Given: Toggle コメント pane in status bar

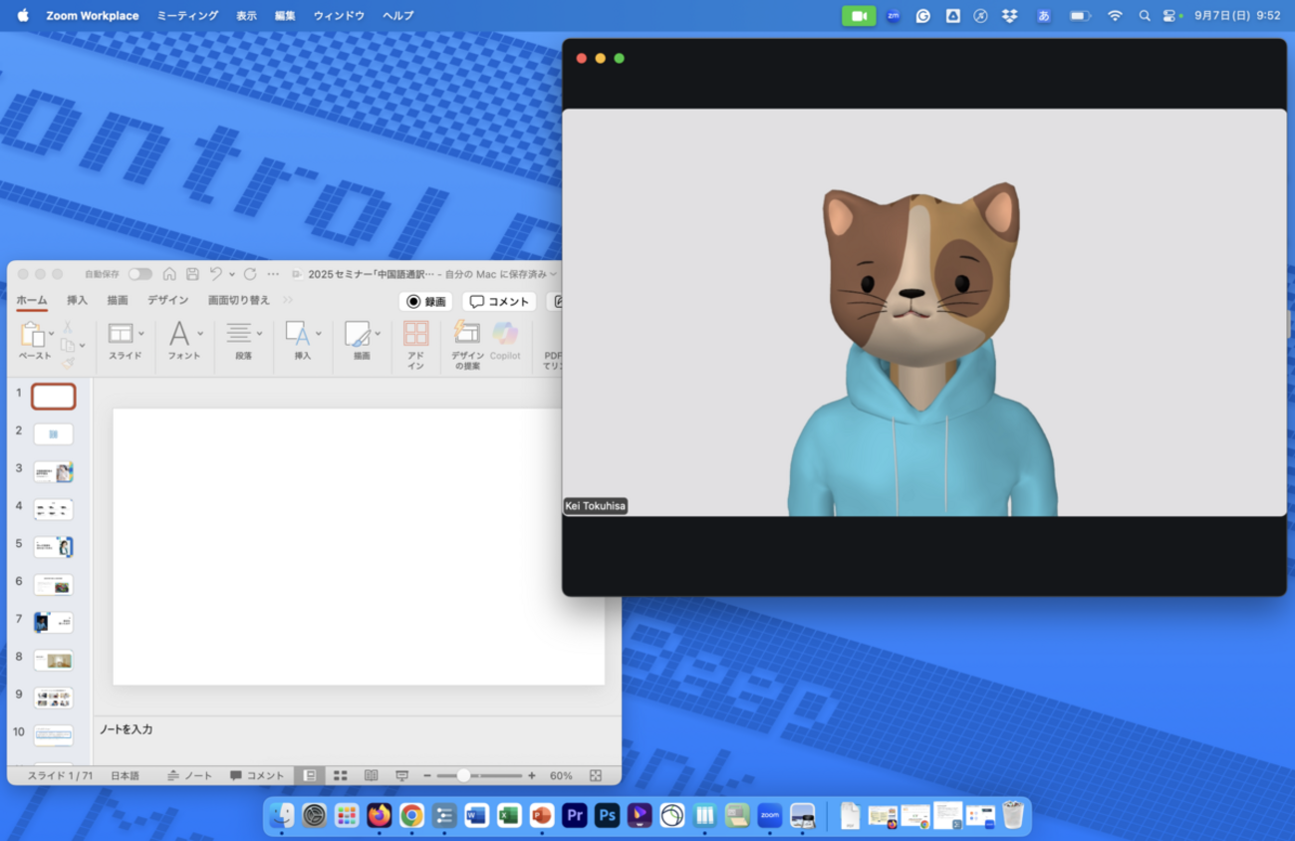Looking at the screenshot, I should pos(257,775).
